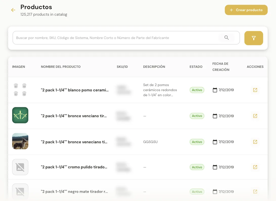Click the "125,217 products in catalog" text
The width and height of the screenshot is (276, 201).
[44, 14]
